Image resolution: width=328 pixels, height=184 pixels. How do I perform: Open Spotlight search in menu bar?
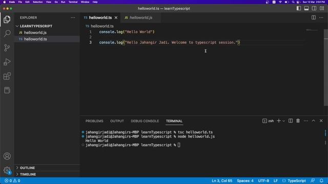(293, 2)
